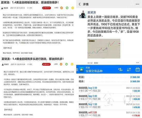
Task: Open the XAUUSD buy 1.50 trade row
Action: pyautogui.click(x=109, y=106)
